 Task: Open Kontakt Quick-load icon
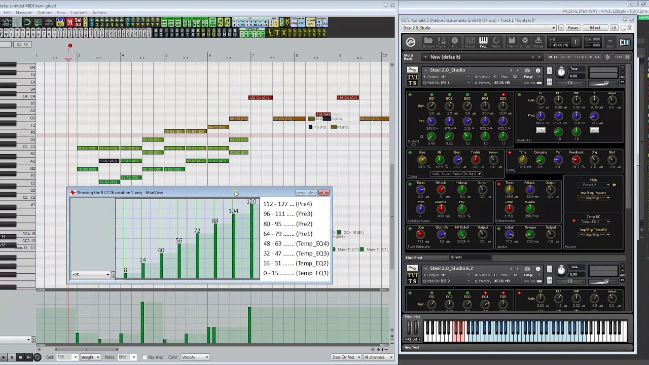496,43
